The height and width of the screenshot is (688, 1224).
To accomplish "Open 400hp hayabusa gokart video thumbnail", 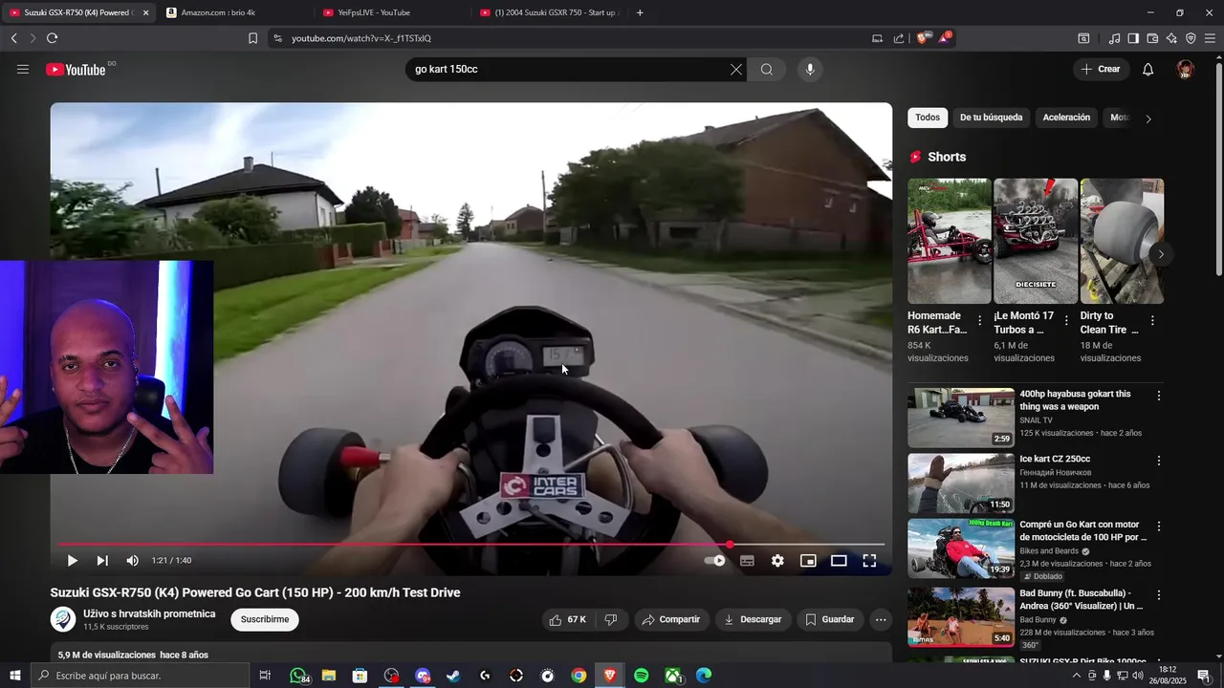I will (961, 418).
